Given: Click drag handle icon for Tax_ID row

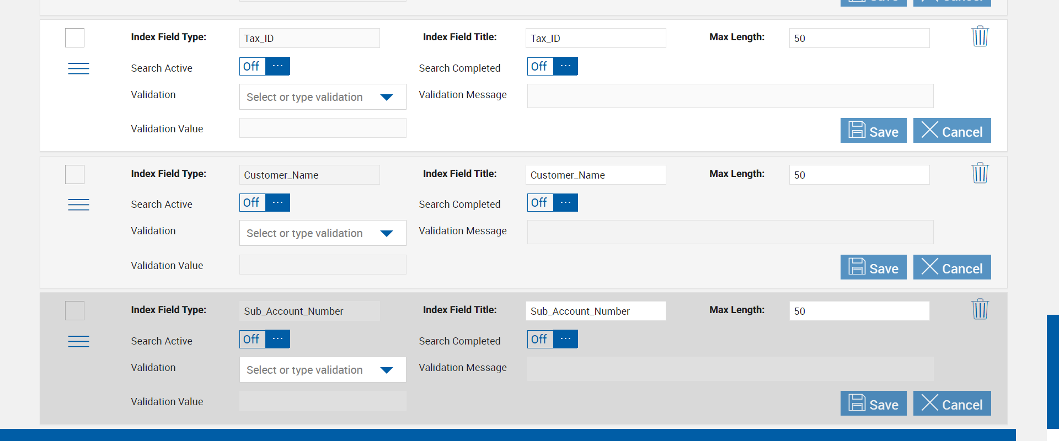Looking at the screenshot, I should click(78, 68).
